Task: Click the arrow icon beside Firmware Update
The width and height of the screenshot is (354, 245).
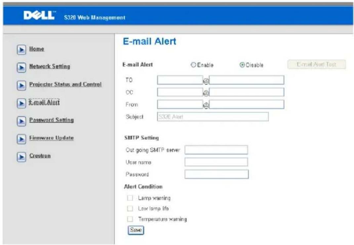Action: click(21, 139)
